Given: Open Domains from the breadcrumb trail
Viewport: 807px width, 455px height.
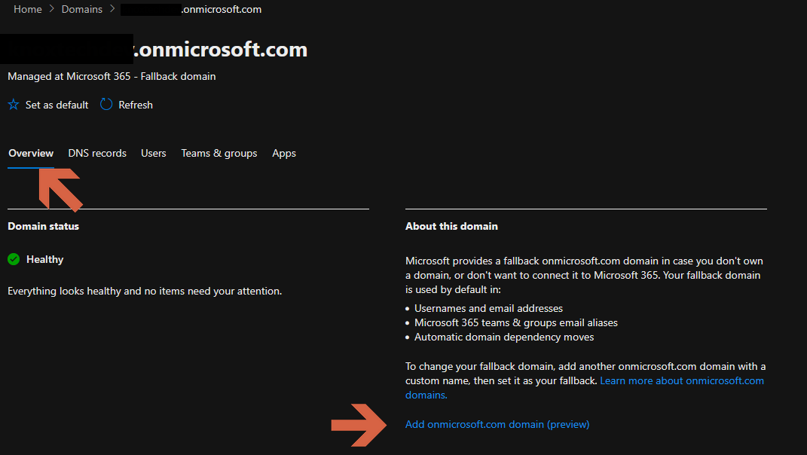Looking at the screenshot, I should (82, 9).
